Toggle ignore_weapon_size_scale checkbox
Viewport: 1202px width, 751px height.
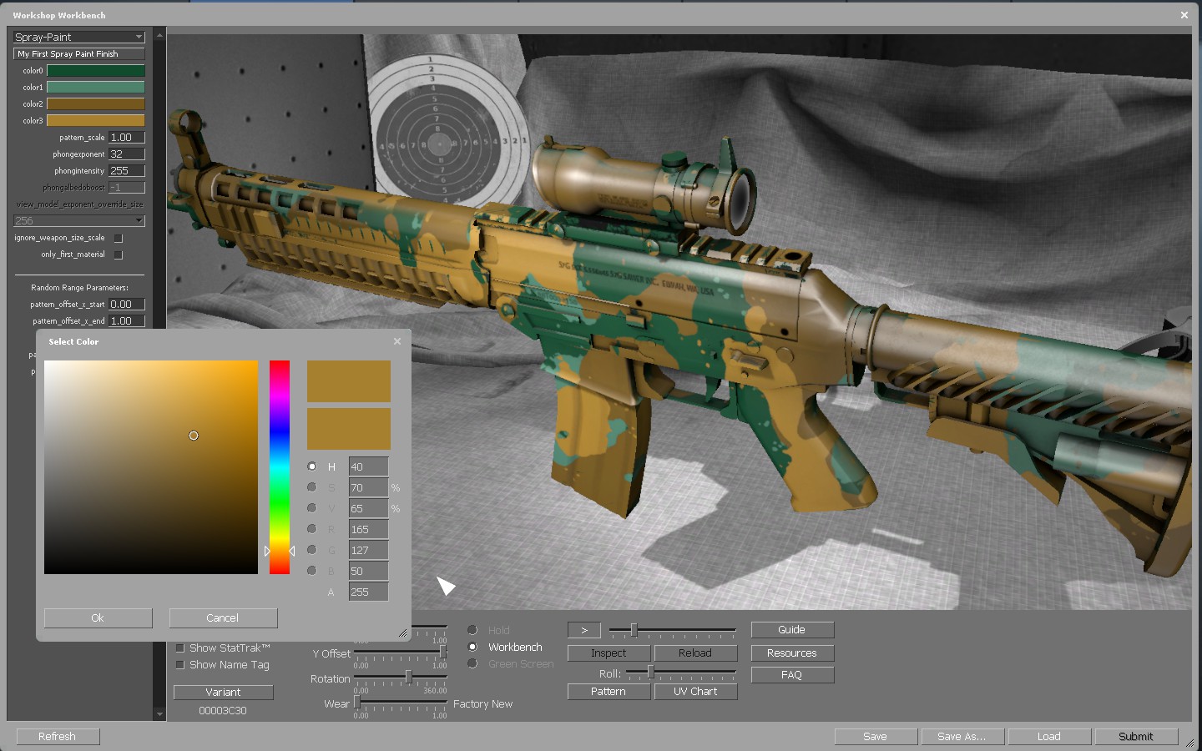click(x=119, y=238)
